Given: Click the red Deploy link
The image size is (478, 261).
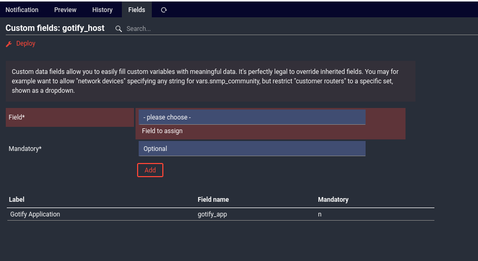Looking at the screenshot, I should point(26,43).
